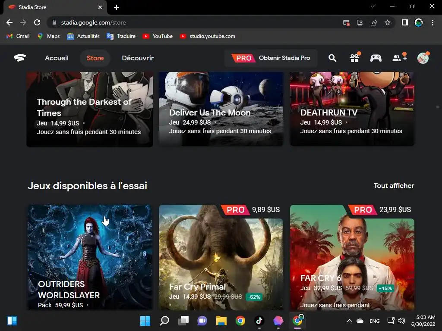
Task: Reload the Stadia store page
Action: (x=37, y=22)
